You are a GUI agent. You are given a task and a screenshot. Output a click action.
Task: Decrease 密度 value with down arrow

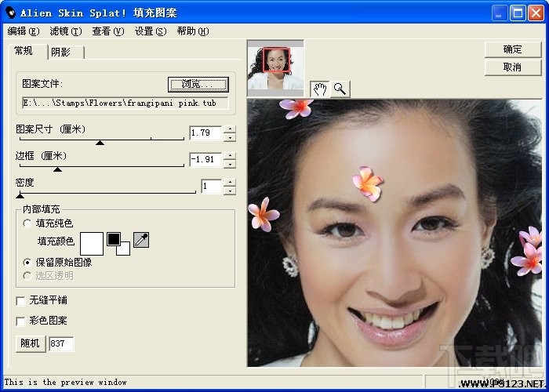[x=230, y=191]
